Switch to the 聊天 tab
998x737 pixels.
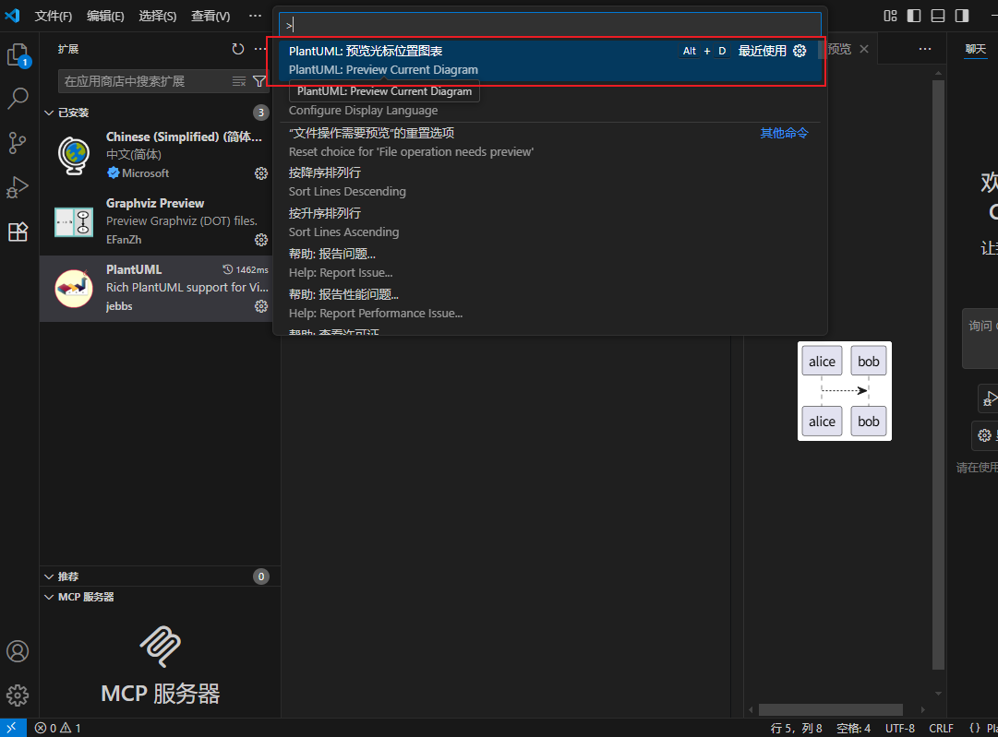(x=975, y=49)
